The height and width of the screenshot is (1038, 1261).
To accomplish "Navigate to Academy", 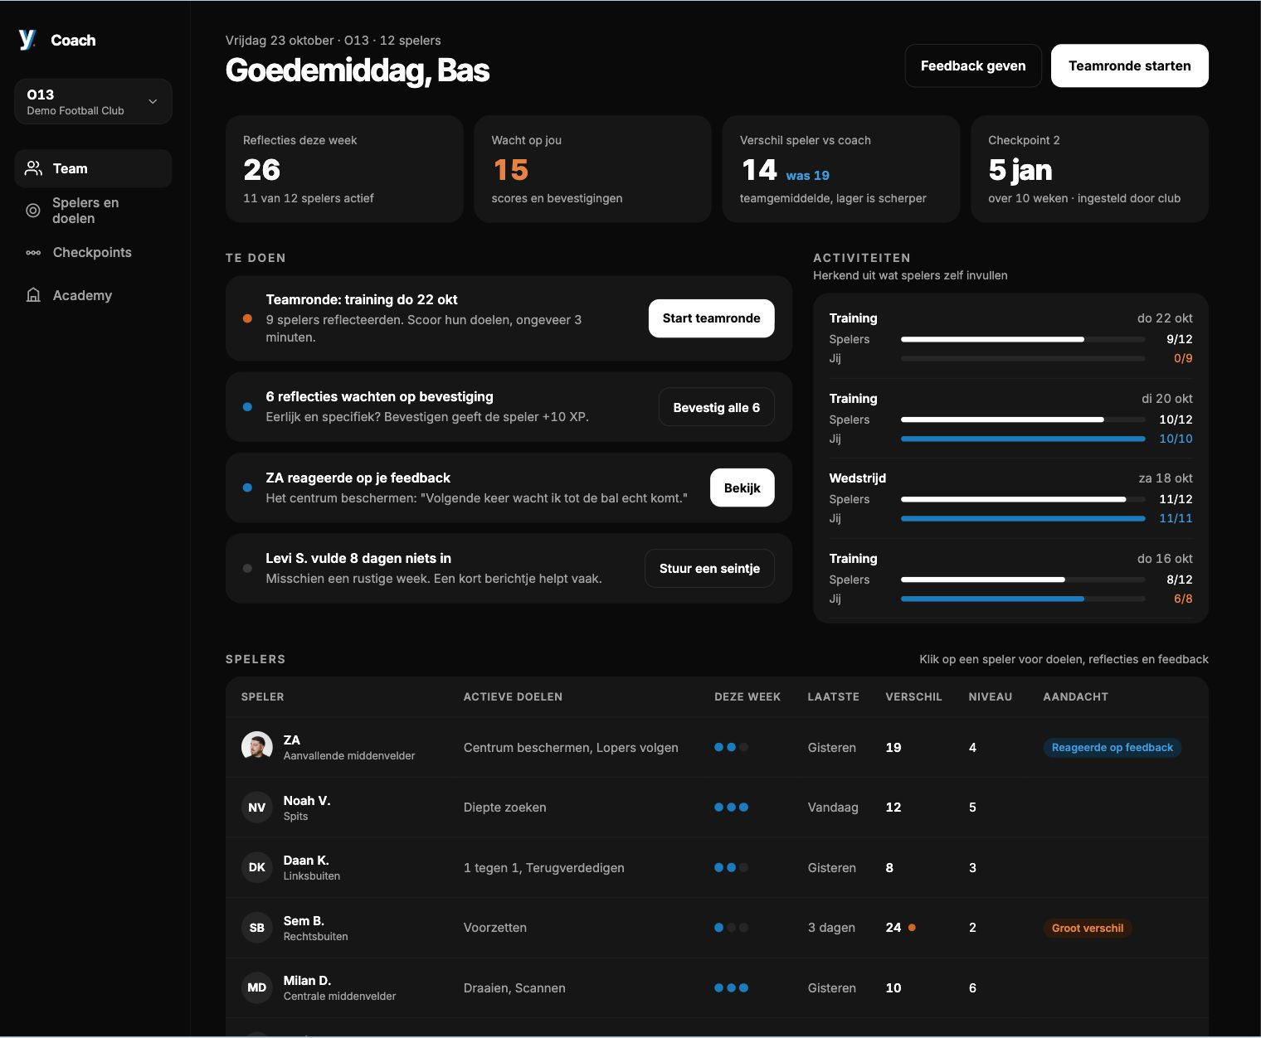I will point(93,295).
